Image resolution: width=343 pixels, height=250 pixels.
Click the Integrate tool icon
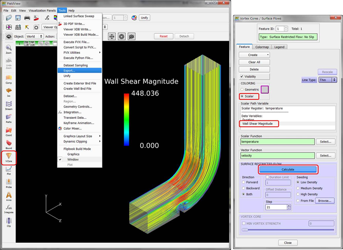coord(9,209)
